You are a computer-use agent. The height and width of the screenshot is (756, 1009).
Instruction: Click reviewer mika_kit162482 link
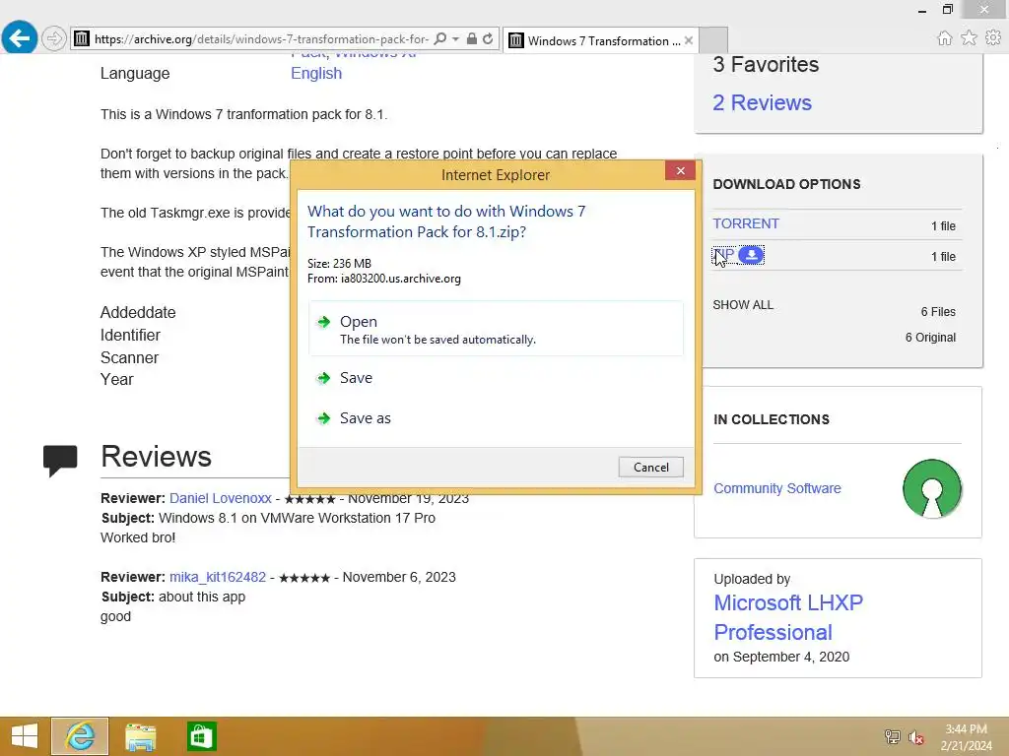(218, 577)
